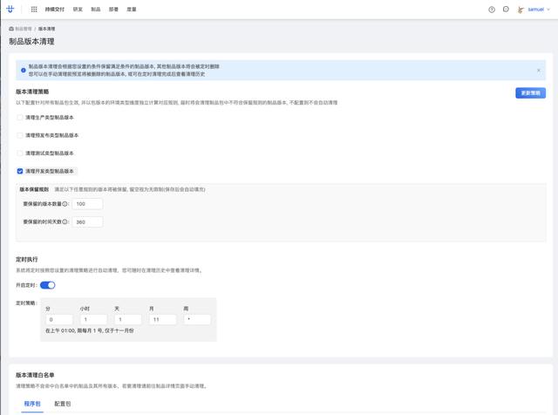
Task: Open the 部署 menu
Action: click(113, 10)
